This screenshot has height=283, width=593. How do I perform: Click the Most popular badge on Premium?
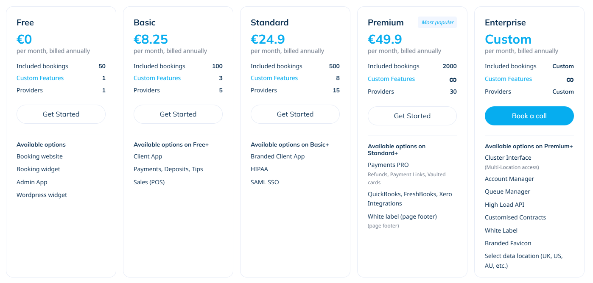[437, 22]
